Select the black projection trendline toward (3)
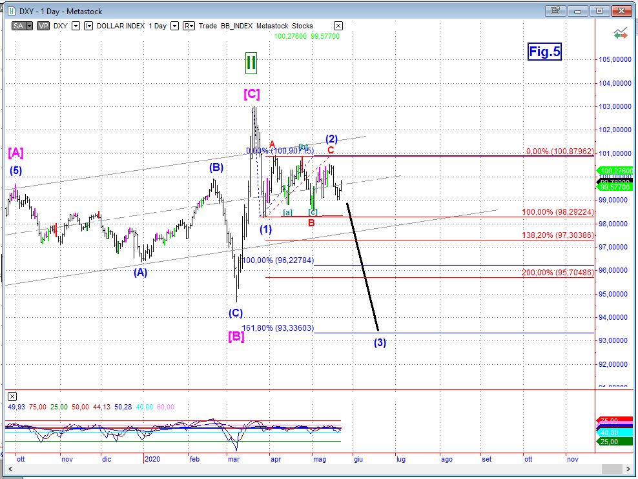Screen dimensions: 638x479 [362, 266]
